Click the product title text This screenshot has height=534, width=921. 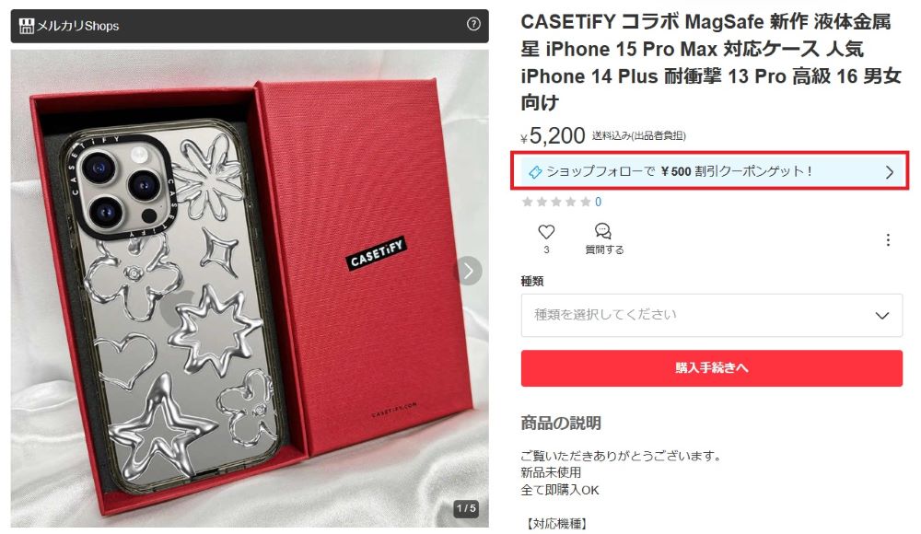(x=711, y=63)
